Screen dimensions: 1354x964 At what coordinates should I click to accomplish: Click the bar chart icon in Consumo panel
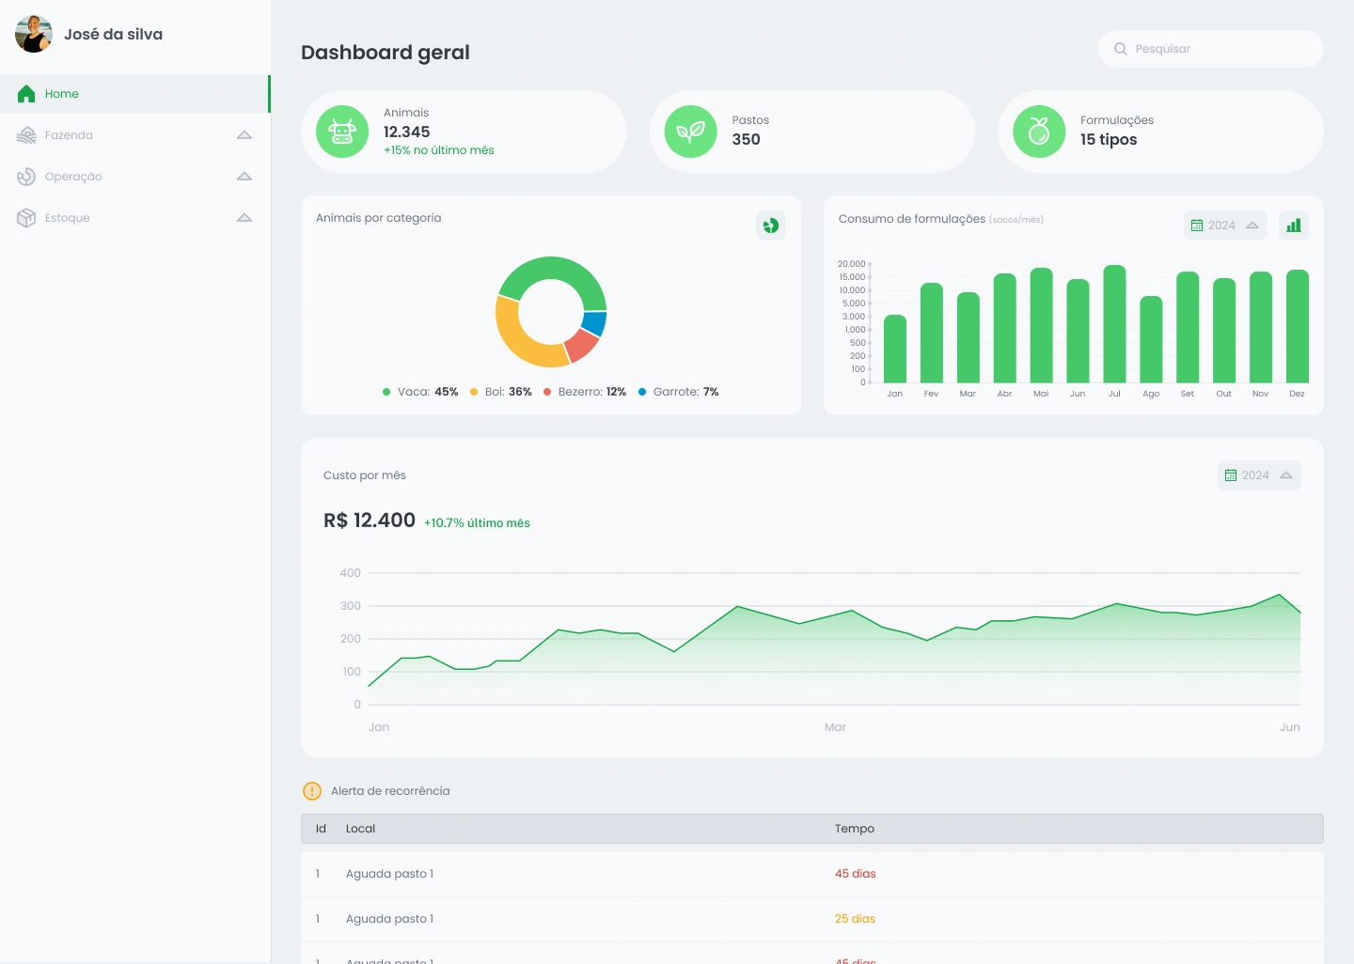pyautogui.click(x=1294, y=225)
